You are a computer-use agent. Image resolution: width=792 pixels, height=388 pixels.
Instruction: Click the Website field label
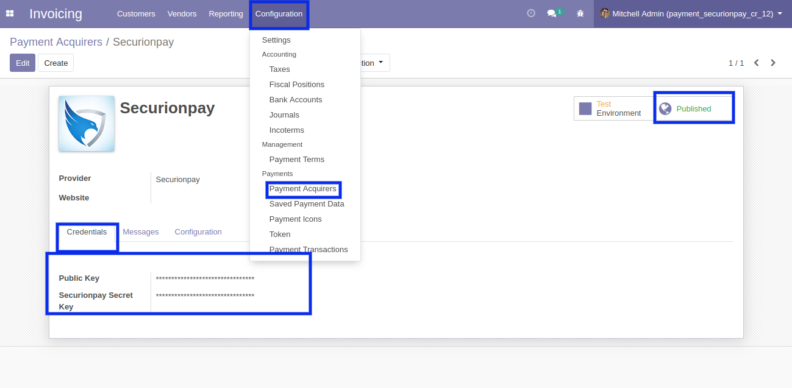pos(74,198)
